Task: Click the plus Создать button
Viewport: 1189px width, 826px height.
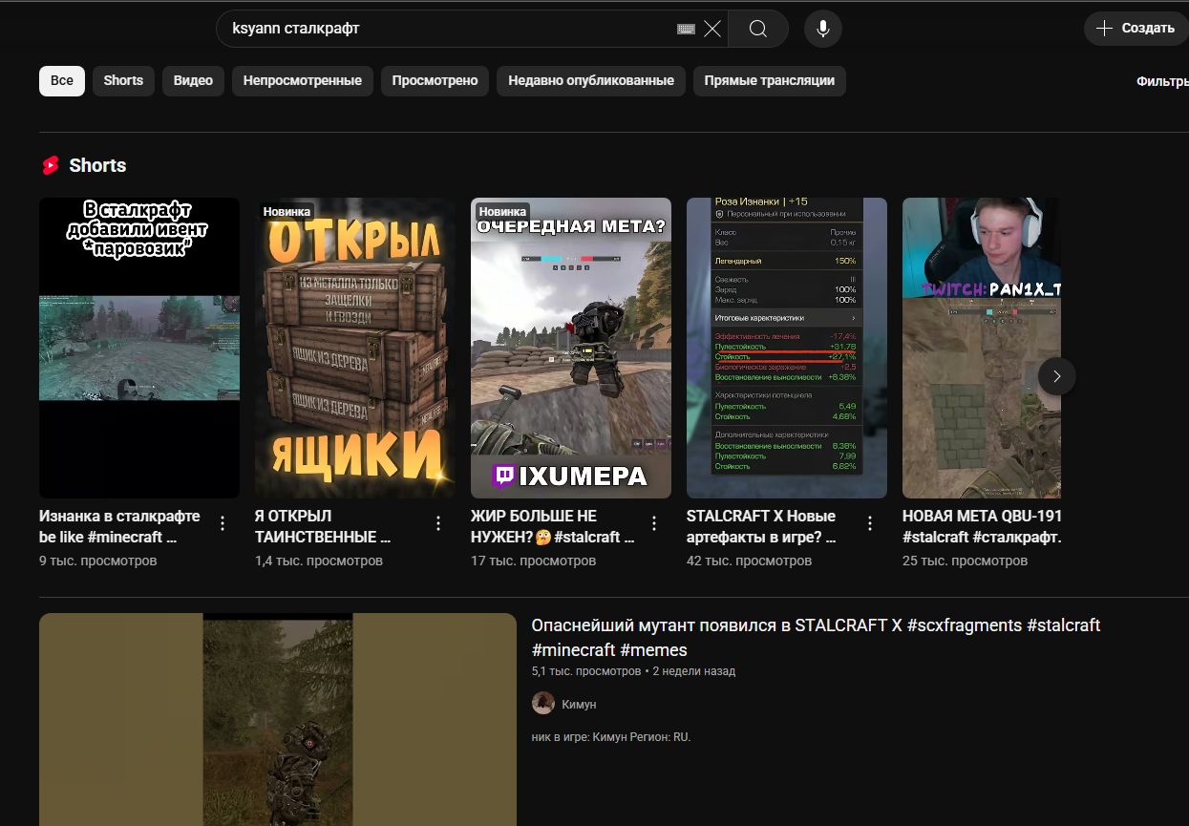Action: (1136, 29)
